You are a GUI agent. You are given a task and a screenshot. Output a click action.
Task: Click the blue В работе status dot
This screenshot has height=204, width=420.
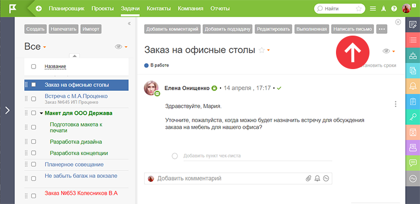(146, 65)
